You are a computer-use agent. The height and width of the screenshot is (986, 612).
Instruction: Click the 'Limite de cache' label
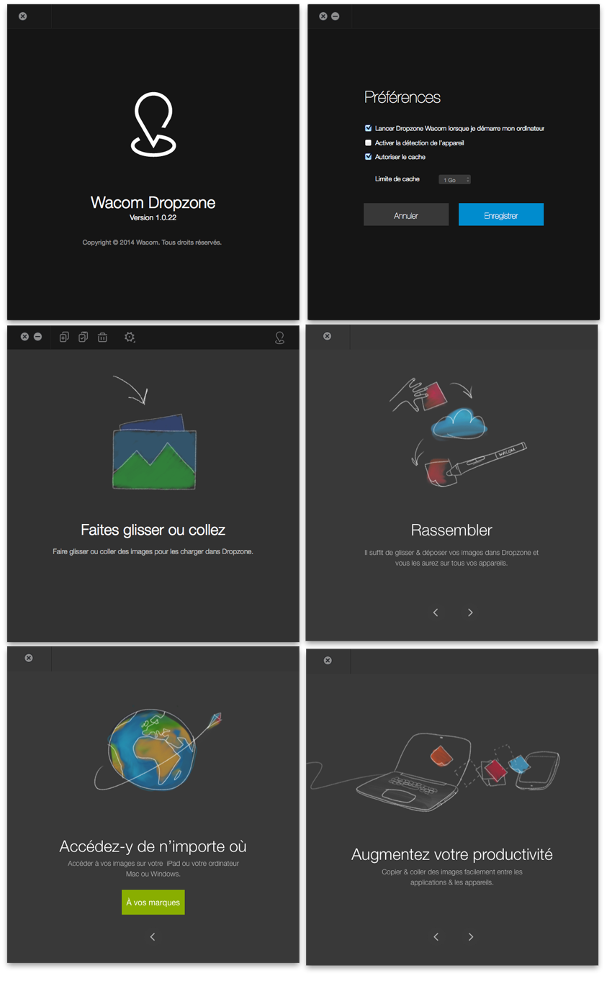397,179
